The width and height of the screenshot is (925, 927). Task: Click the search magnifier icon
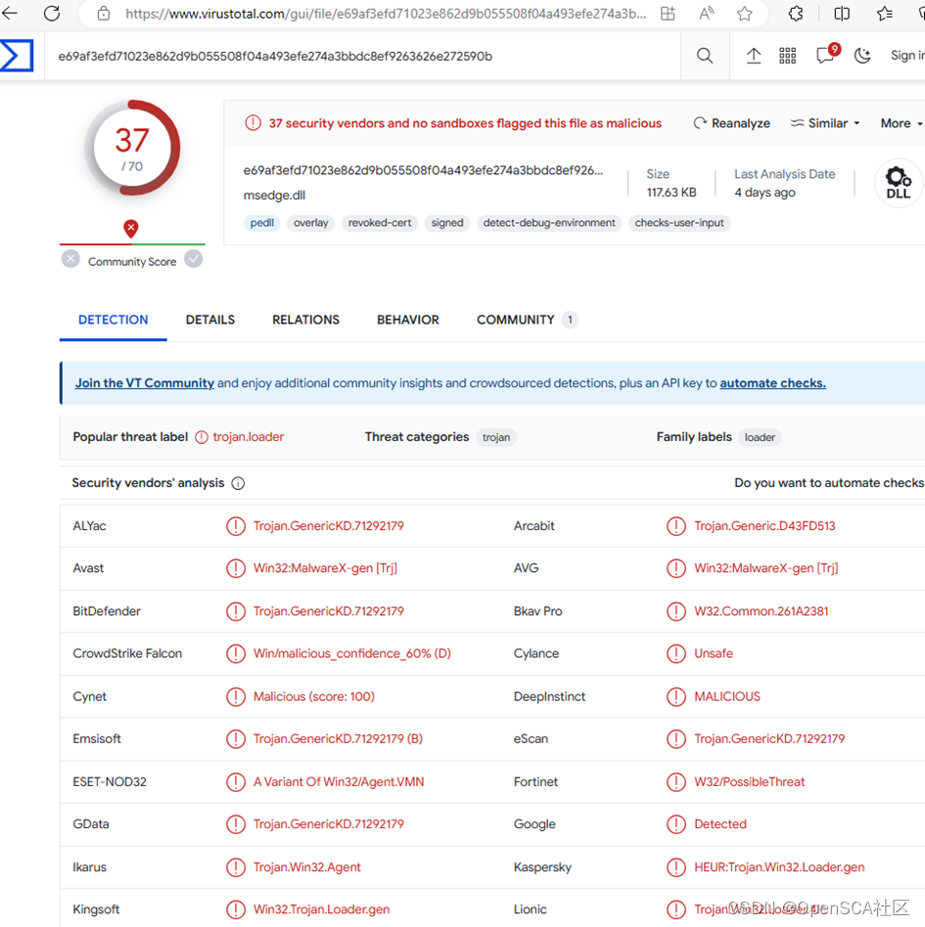pos(704,56)
